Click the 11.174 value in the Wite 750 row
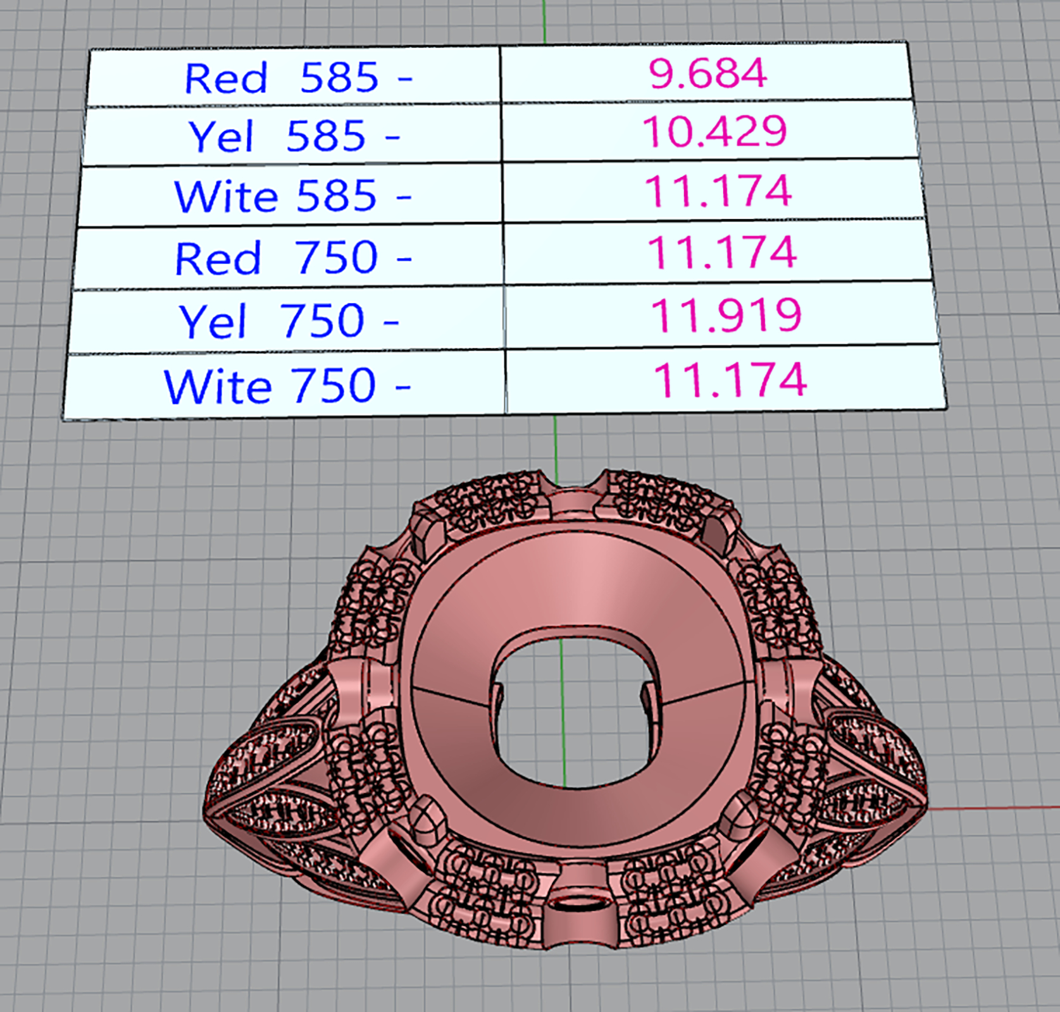1060x1012 pixels. [730, 379]
